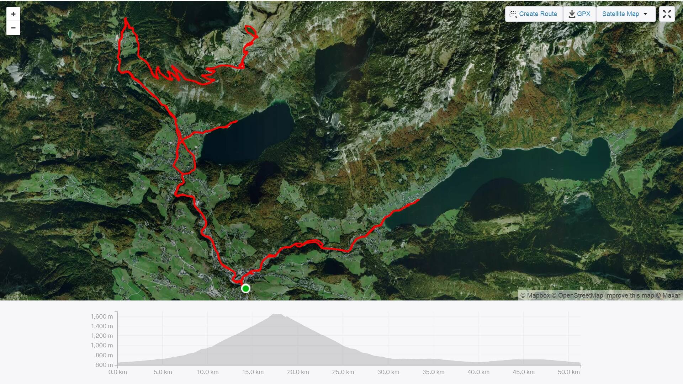Click the red route loop at the northernmost summit
683x384 pixels.
click(x=251, y=31)
